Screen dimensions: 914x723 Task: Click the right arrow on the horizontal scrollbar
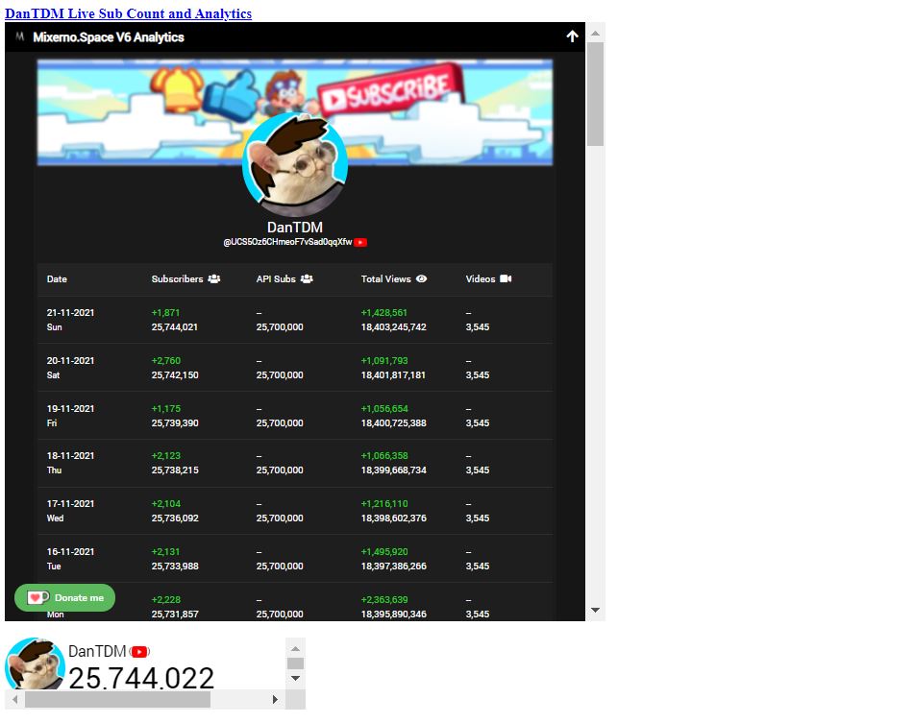[x=276, y=700]
